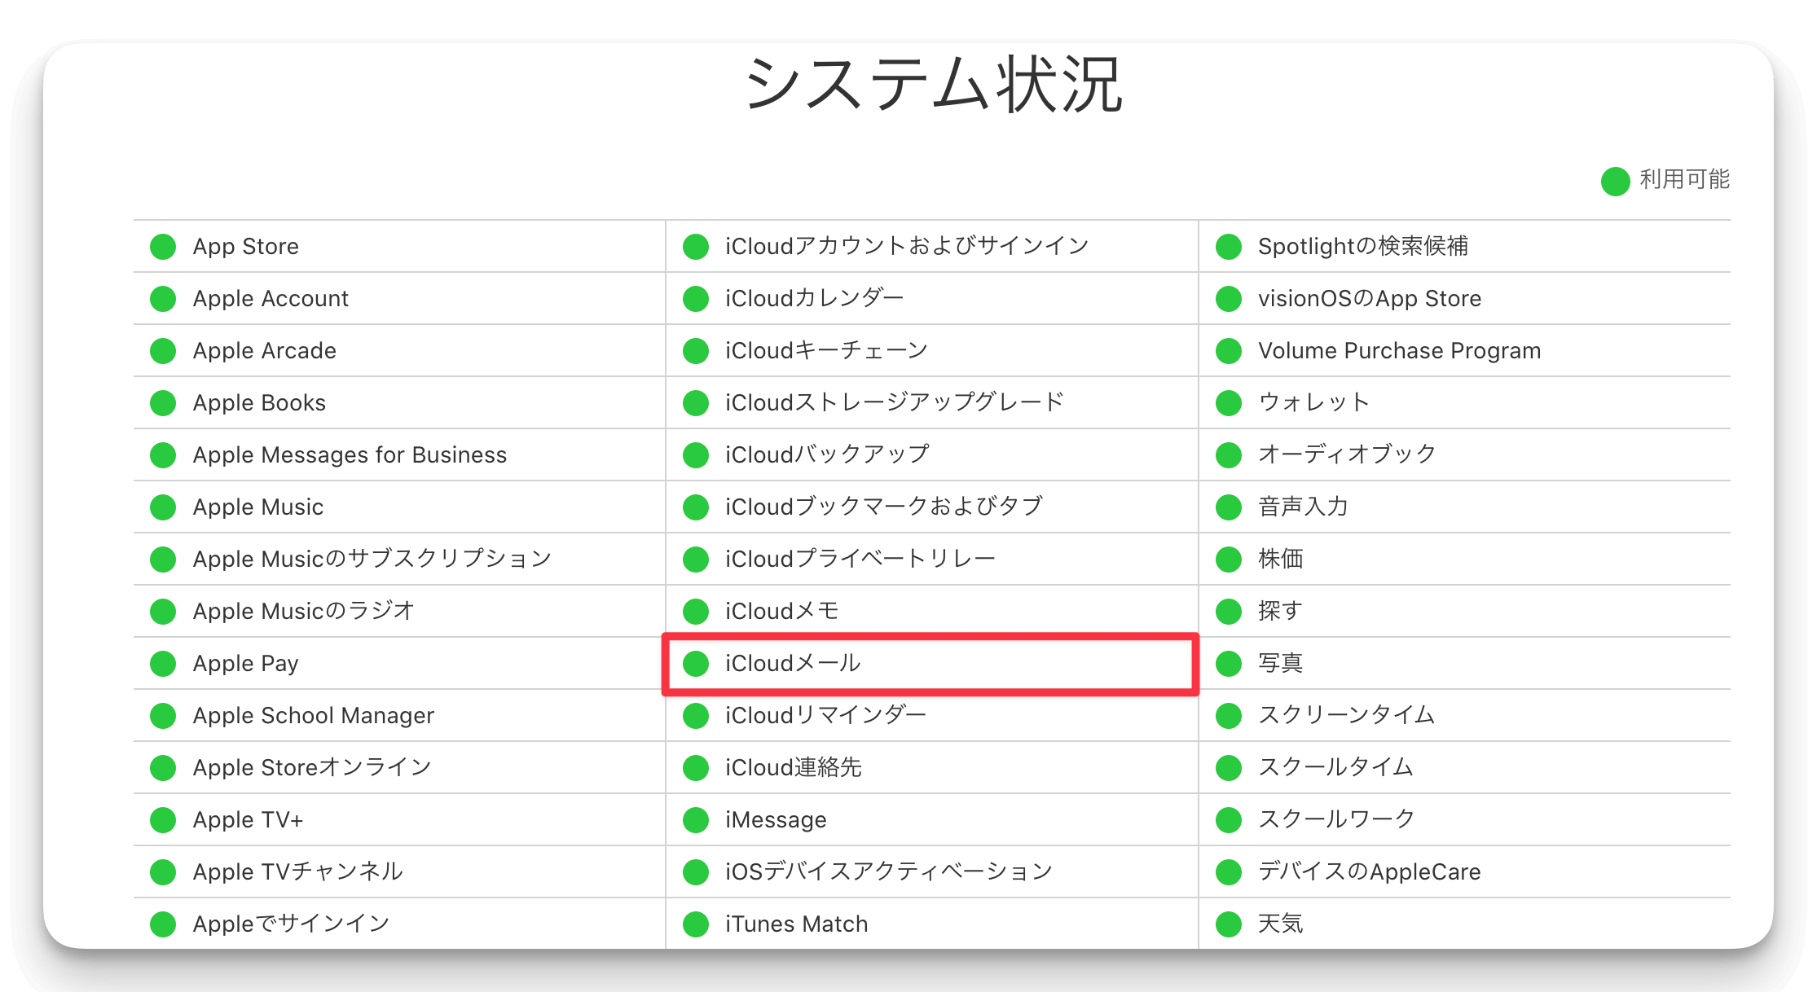Select デバイスのAppleCare text
The image size is (1817, 992).
(x=1370, y=871)
